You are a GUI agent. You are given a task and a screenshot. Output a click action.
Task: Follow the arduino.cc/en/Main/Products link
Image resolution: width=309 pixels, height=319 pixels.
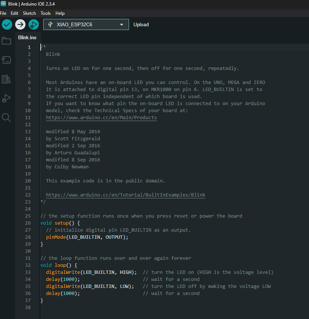pyautogui.click(x=101, y=118)
